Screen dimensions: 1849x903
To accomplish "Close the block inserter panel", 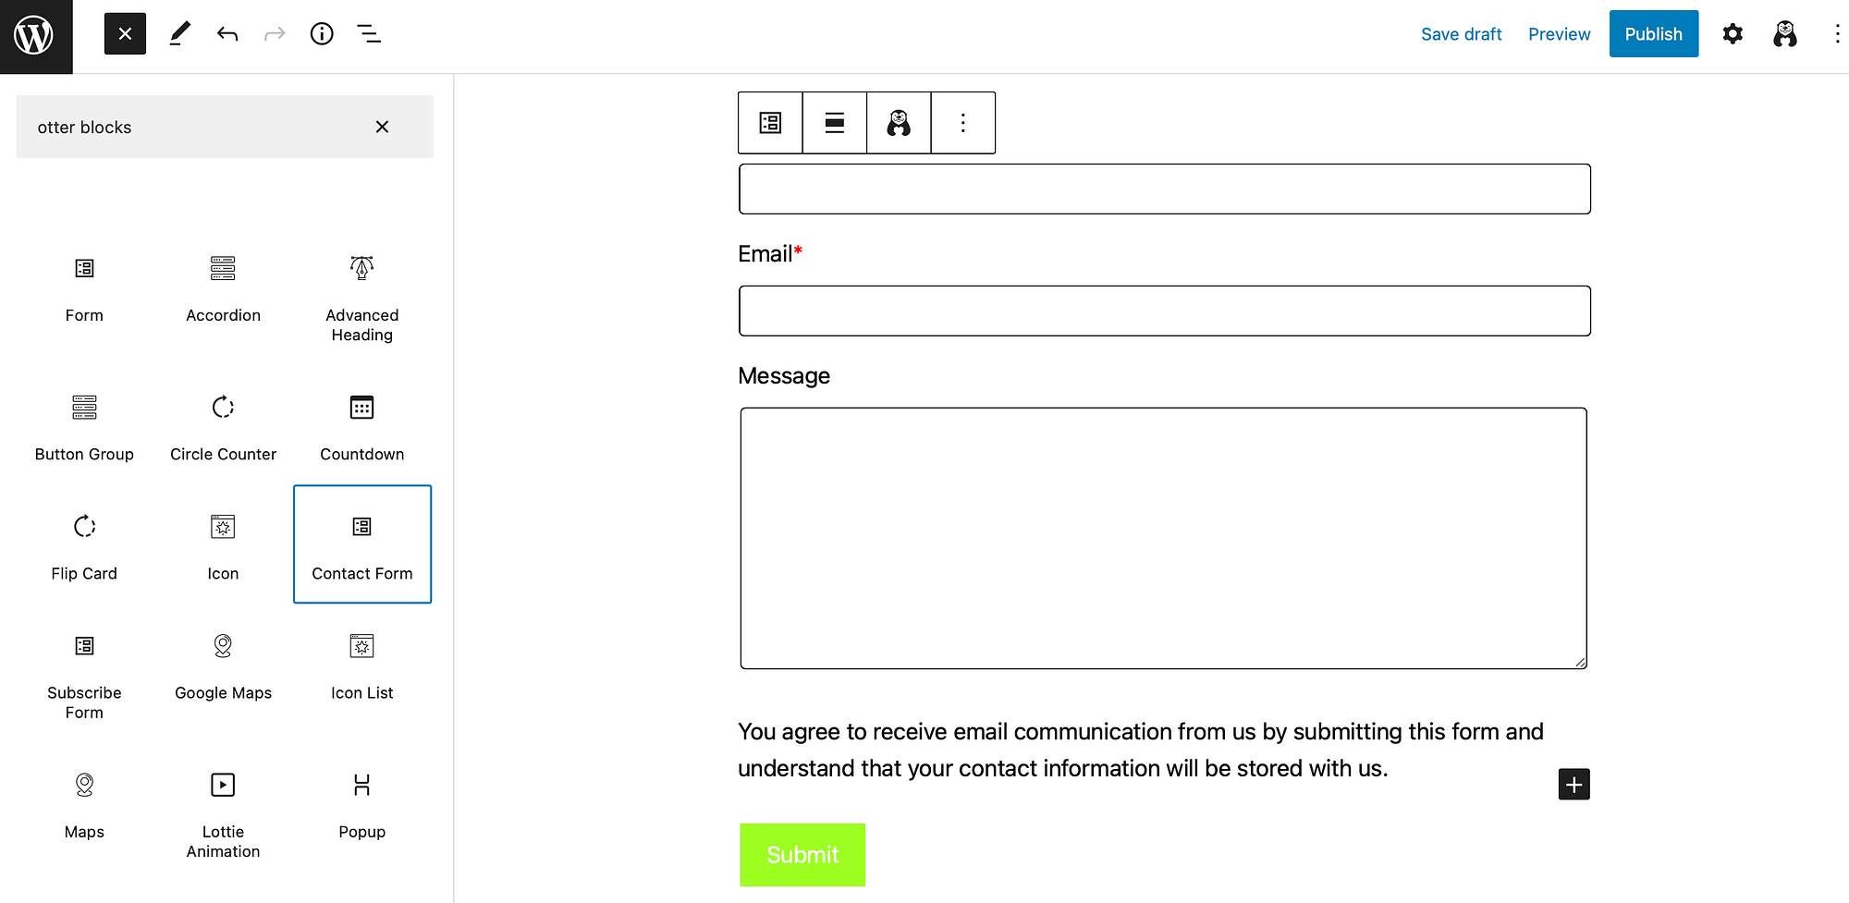I will [125, 34].
